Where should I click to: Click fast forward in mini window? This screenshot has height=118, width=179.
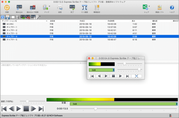120,76
